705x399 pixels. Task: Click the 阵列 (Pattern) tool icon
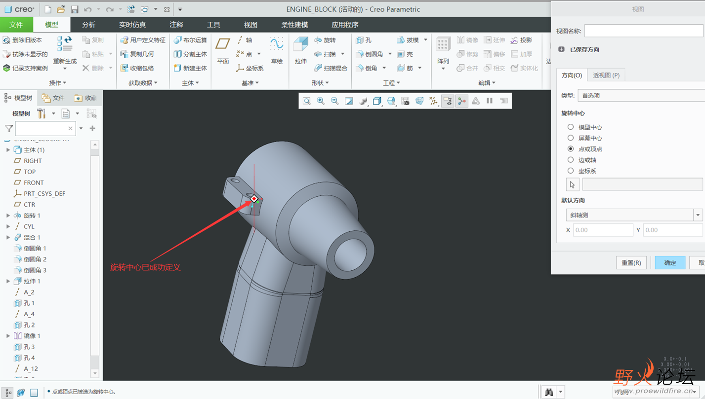(x=443, y=45)
